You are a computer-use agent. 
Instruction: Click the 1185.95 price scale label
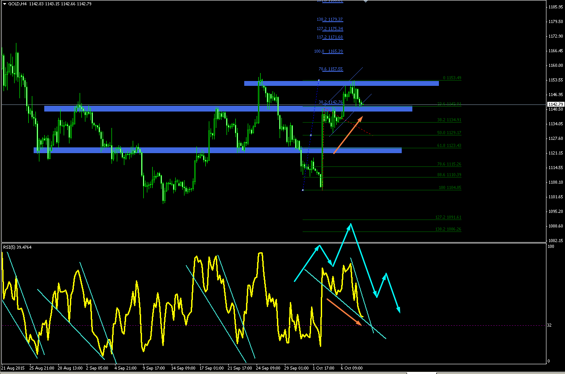click(x=556, y=7)
